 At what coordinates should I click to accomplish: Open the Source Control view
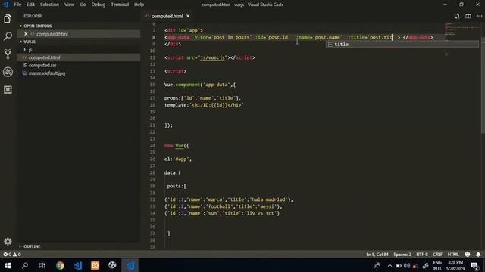pyautogui.click(x=8, y=54)
